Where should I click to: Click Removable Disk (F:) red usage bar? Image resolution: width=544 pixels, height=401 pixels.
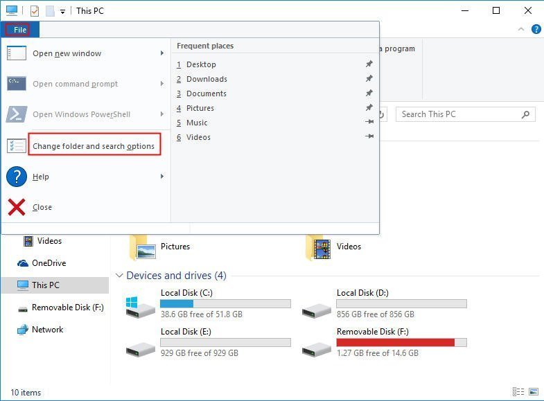(401, 342)
